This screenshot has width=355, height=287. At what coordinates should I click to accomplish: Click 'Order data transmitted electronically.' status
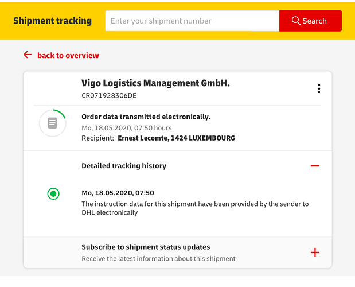[146, 117]
